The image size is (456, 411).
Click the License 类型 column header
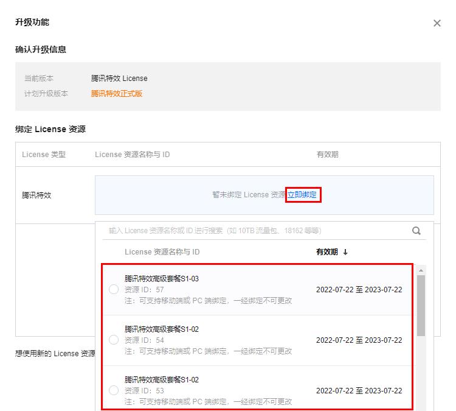point(44,155)
